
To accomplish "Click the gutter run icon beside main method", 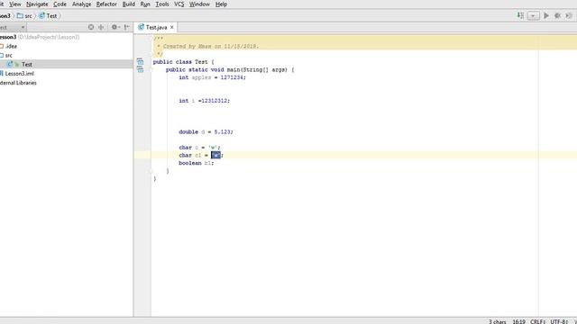I will pos(141,69).
